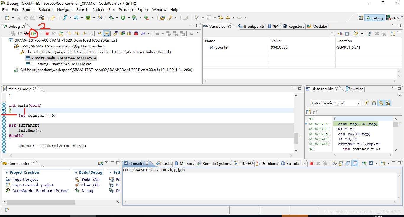
Task: Collapse the Project Creation section
Action: coord(7,172)
